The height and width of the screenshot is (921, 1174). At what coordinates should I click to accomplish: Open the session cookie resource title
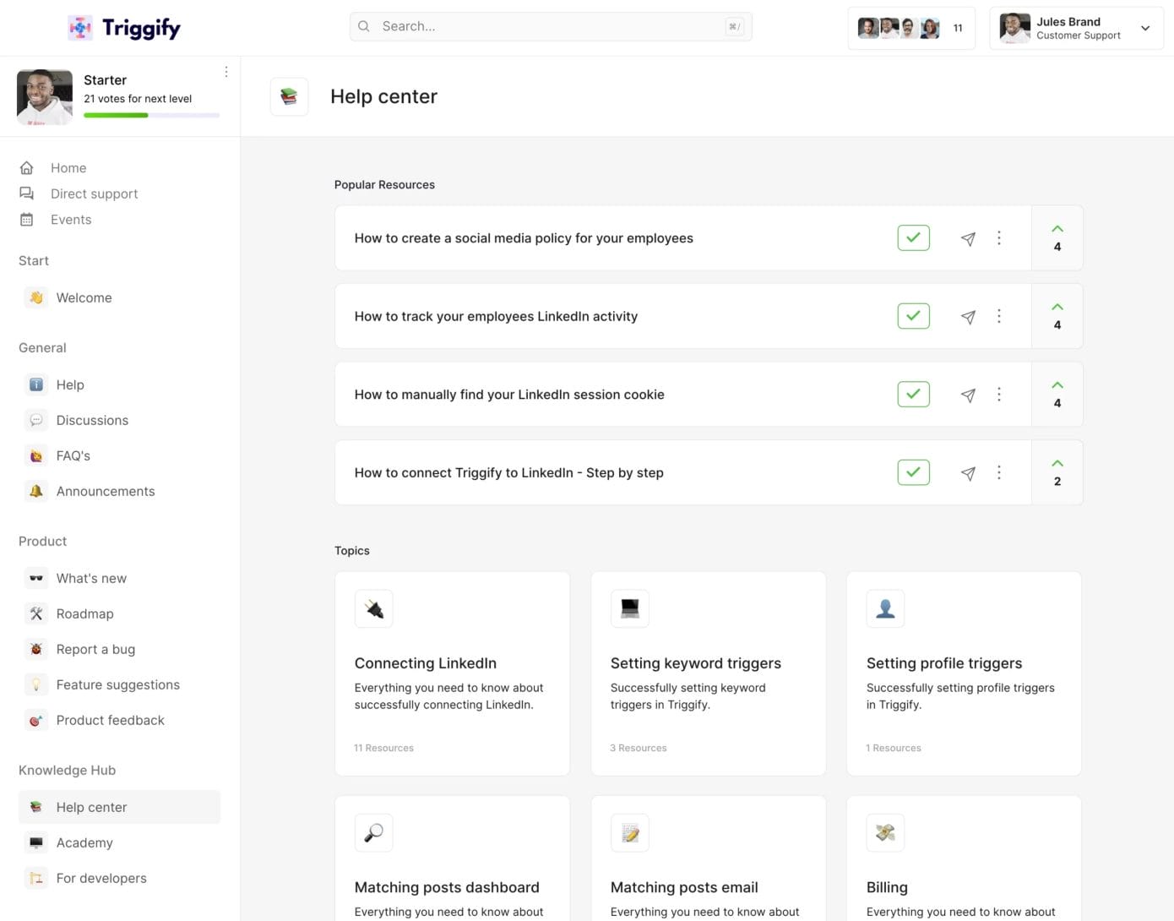click(x=509, y=395)
